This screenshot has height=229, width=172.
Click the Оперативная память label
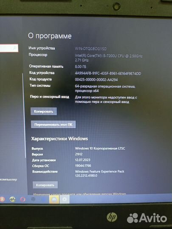[46, 66]
